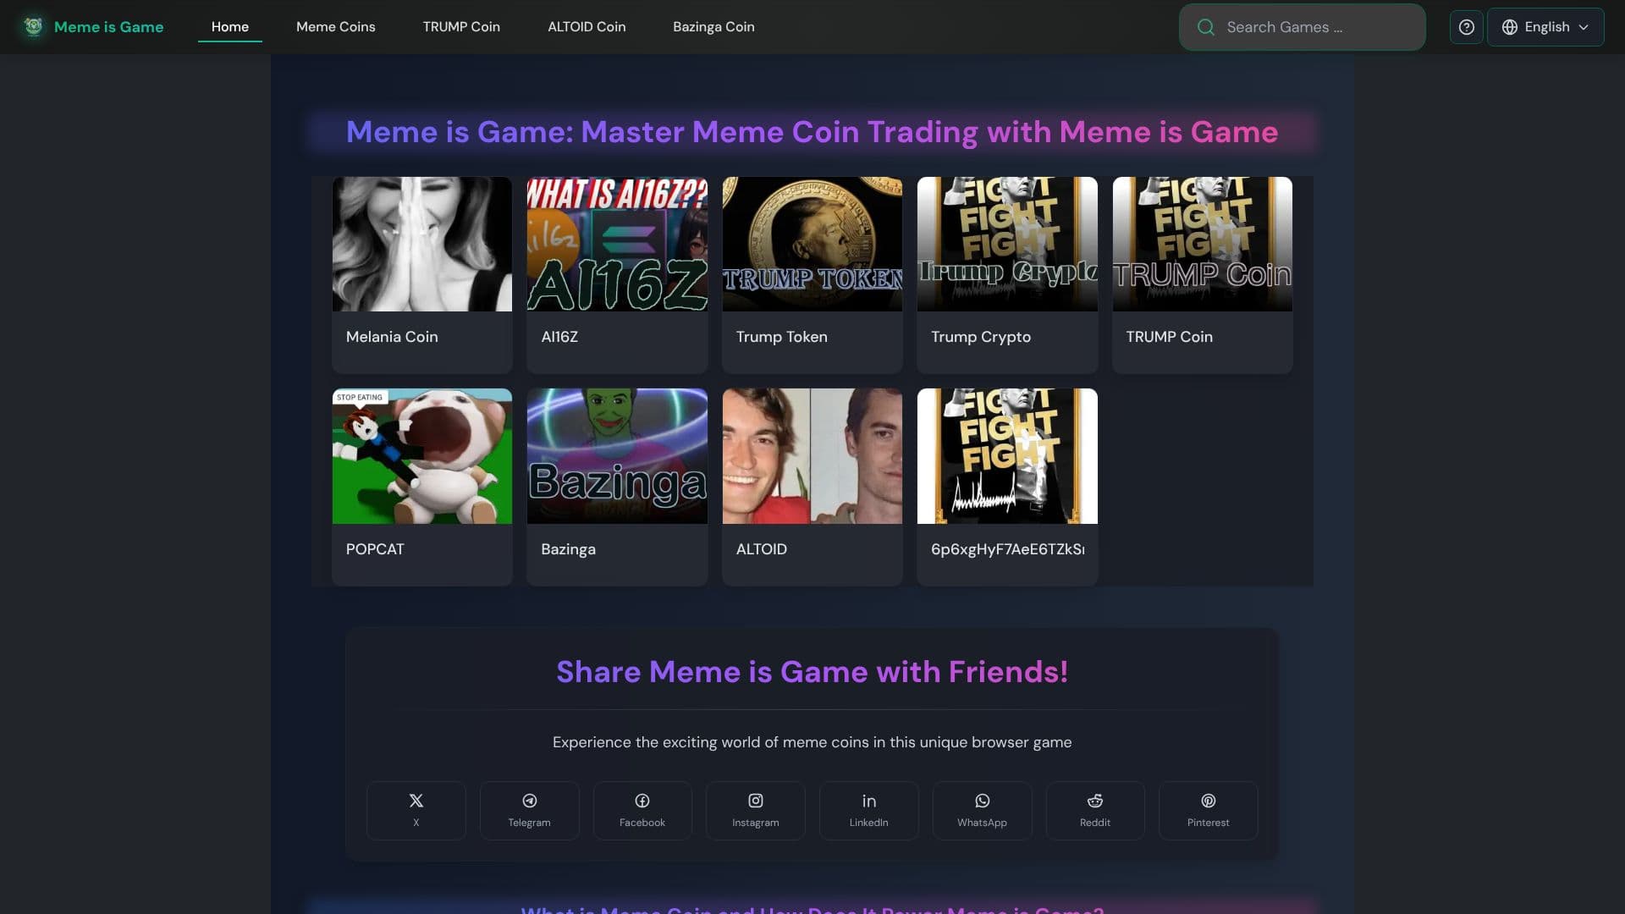1625x914 pixels.
Task: Share on Instagram icon
Action: pos(756,801)
